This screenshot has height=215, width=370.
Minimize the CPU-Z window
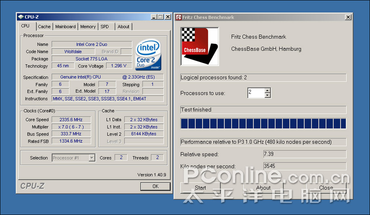154,17
